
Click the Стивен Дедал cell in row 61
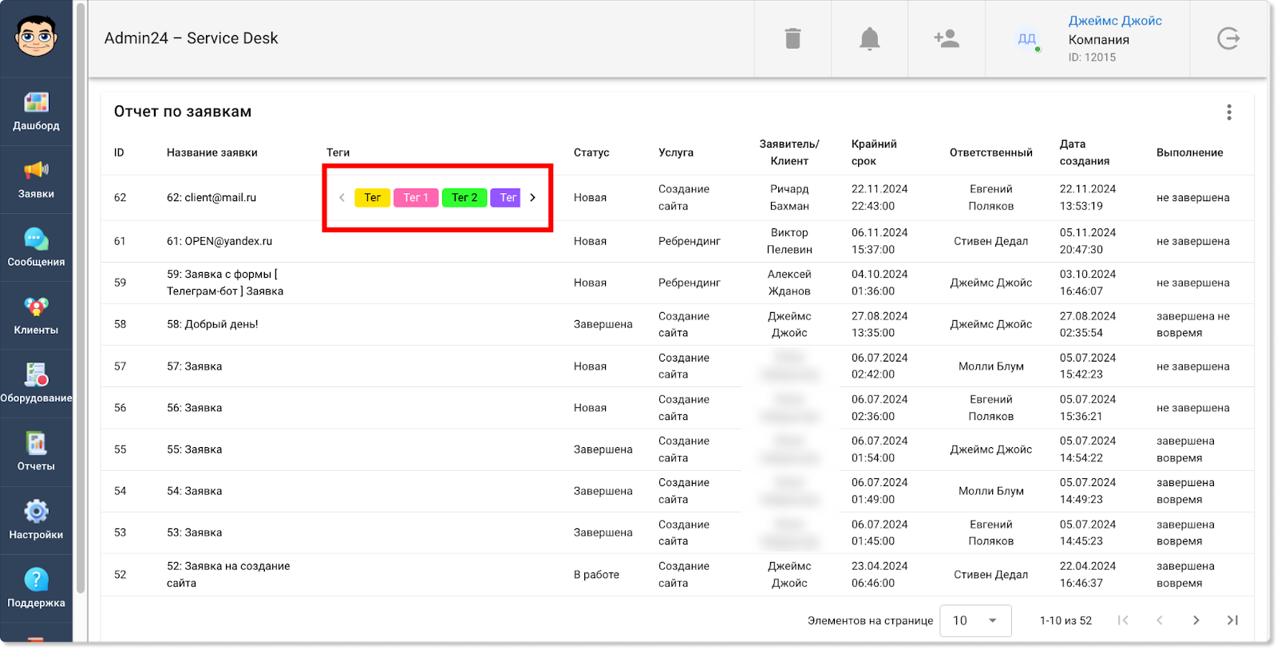(991, 241)
